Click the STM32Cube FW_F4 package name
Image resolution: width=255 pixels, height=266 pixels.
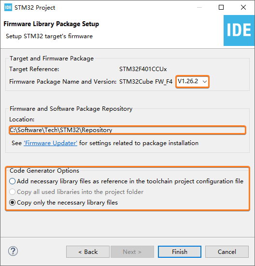(146, 82)
